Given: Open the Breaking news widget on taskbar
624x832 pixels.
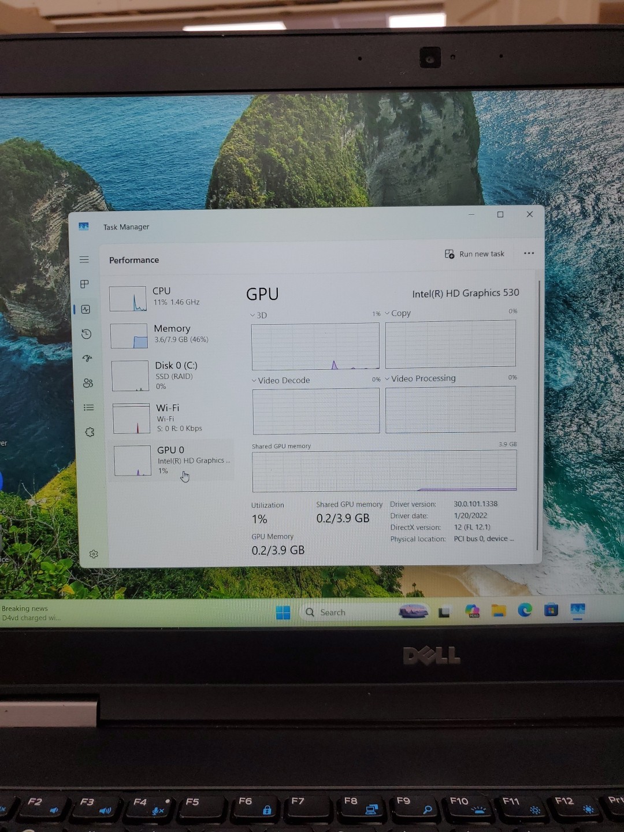Looking at the screenshot, I should click(31, 613).
